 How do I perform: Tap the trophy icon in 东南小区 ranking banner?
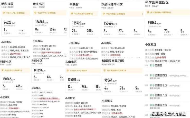[x=68, y=71]
